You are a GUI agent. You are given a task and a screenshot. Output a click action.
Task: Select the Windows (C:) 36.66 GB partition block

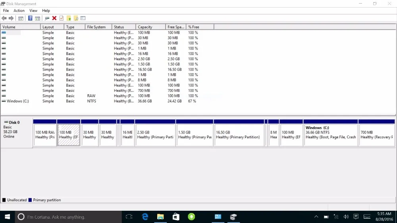click(331, 133)
